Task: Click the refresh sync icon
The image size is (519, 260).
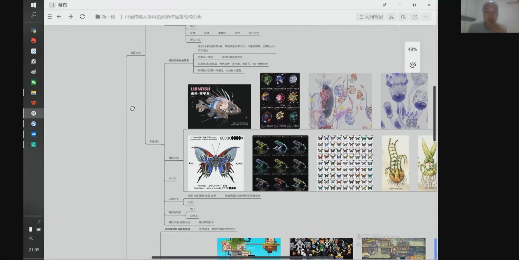Action: tap(82, 17)
